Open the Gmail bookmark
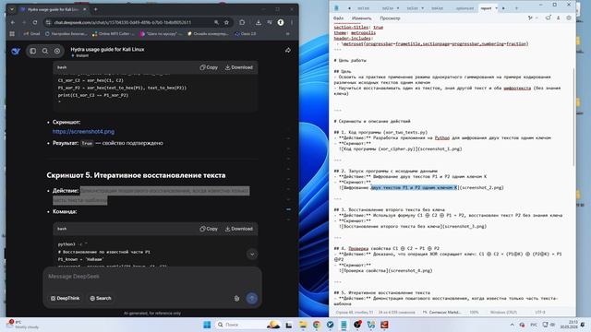Image resolution: width=591 pixels, height=332 pixels. coord(31,34)
